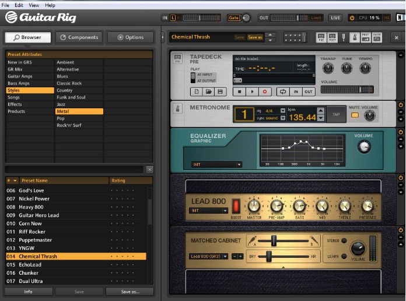Open audio file in Tapedeck
The image size is (406, 301).
tap(208, 92)
